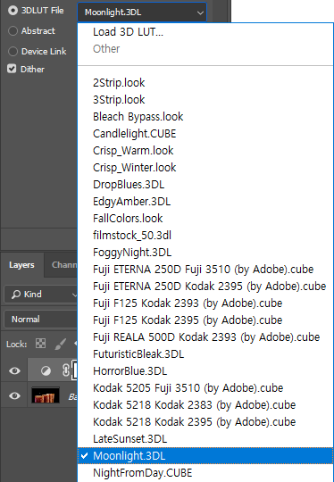
Task: Select the Background layer thumbnail
Action: click(x=46, y=395)
